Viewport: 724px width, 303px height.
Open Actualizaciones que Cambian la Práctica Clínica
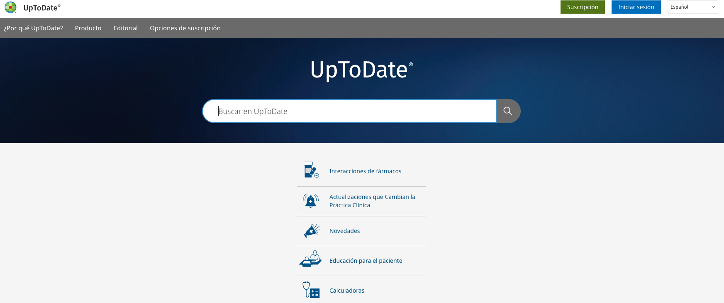[x=372, y=201]
